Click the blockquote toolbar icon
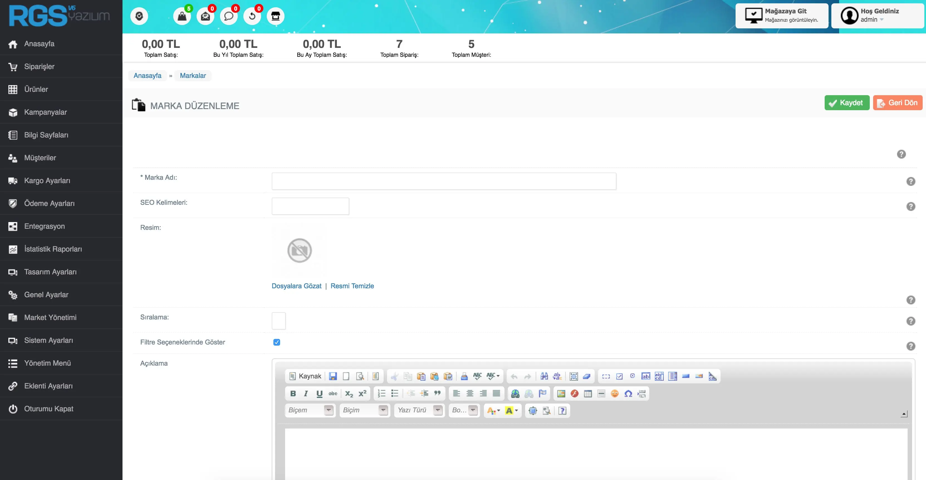Viewport: 926px width, 480px height. point(437,393)
